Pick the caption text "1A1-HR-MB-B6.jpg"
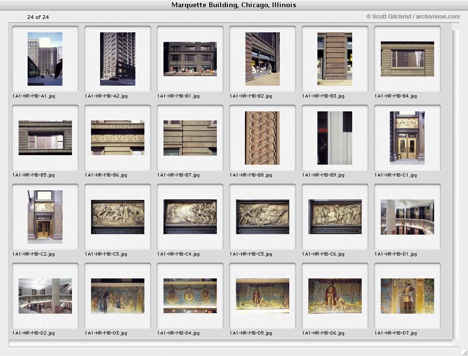Image resolution: width=468 pixels, height=356 pixels. [106, 175]
